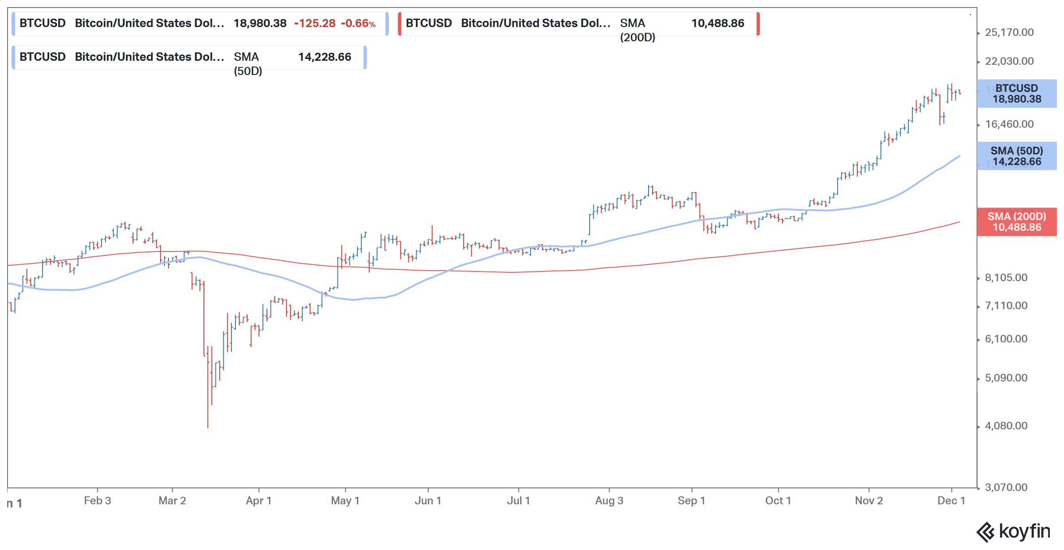The width and height of the screenshot is (1064, 550).
Task: Click the Sep 1 date axis label
Action: (x=691, y=501)
